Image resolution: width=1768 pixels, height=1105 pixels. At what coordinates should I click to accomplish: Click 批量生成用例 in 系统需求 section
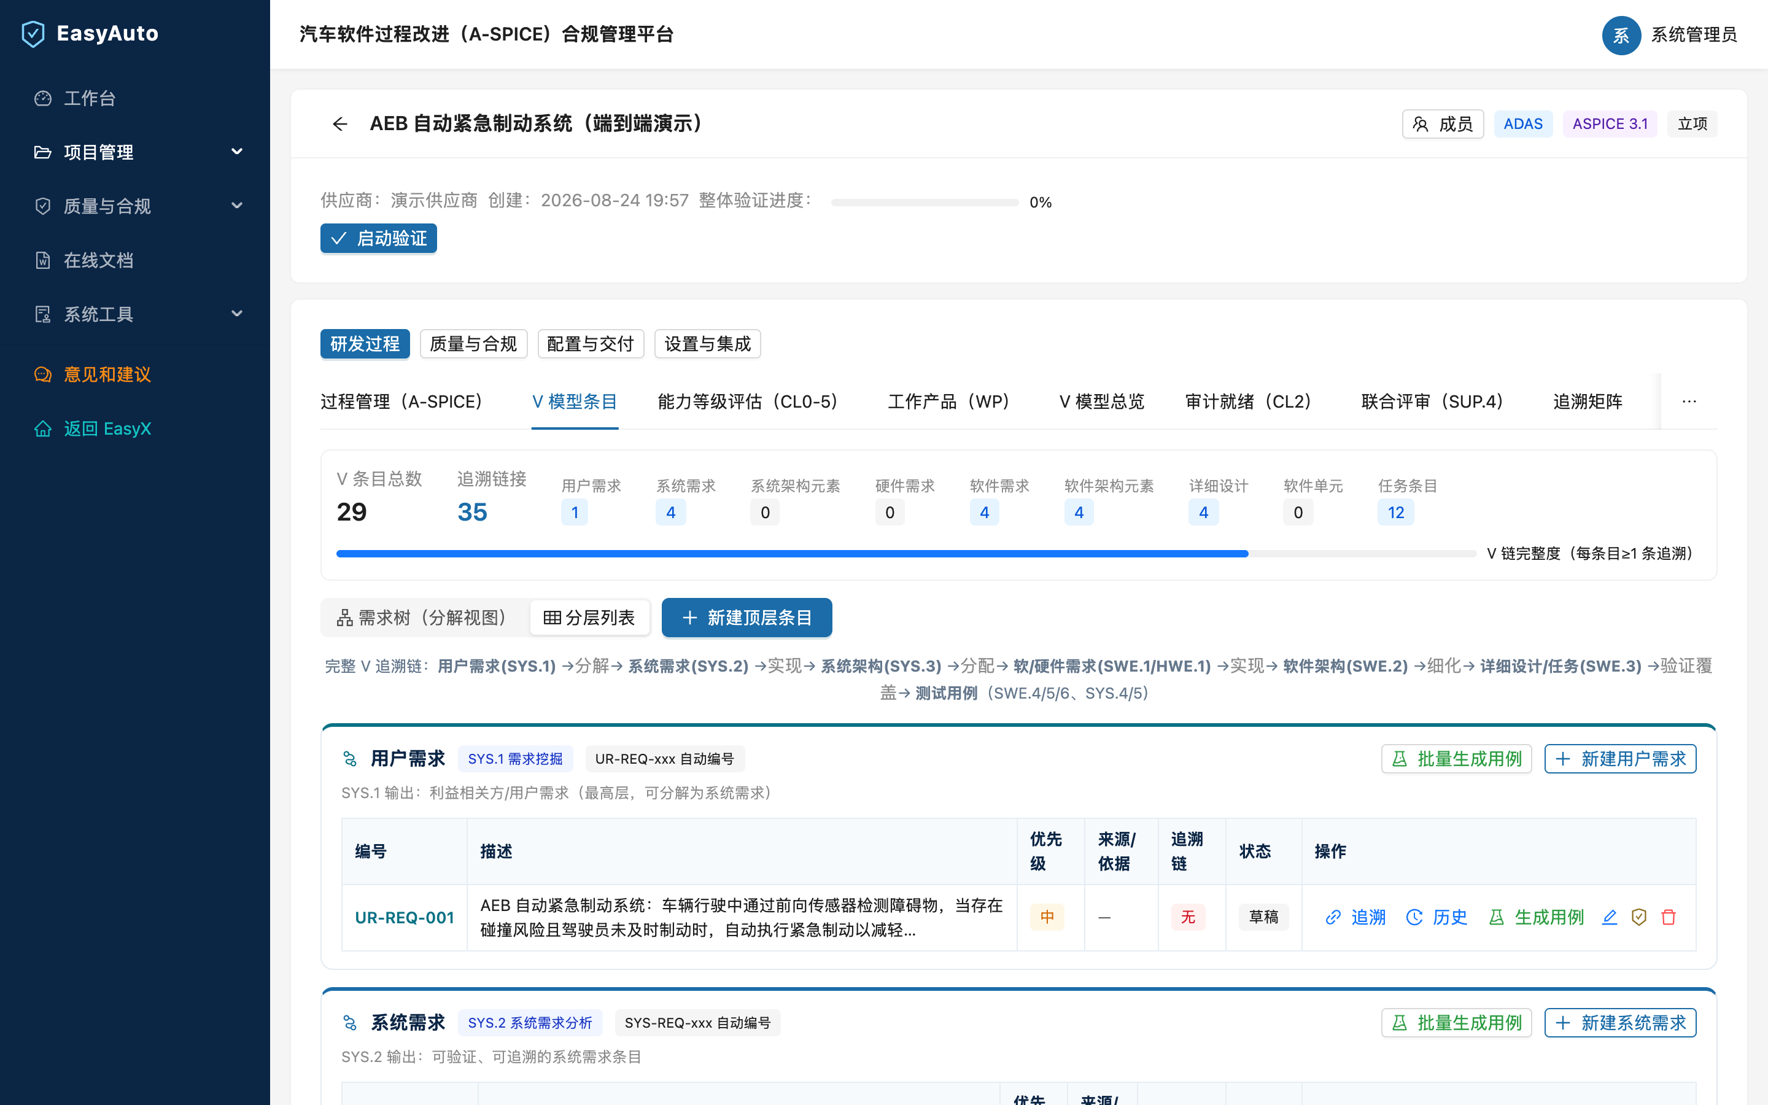click(x=1457, y=1022)
